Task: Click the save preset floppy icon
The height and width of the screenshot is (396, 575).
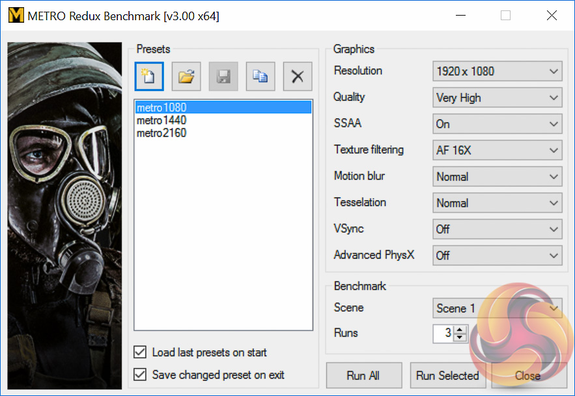Action: click(x=223, y=77)
